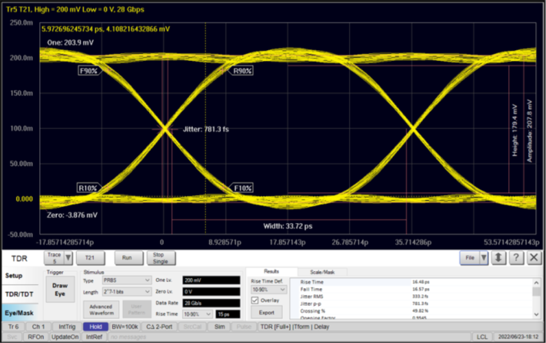546x343 pixels.
Task: Open the Rise Time Def. dropdown
Action: pyautogui.click(x=268, y=289)
